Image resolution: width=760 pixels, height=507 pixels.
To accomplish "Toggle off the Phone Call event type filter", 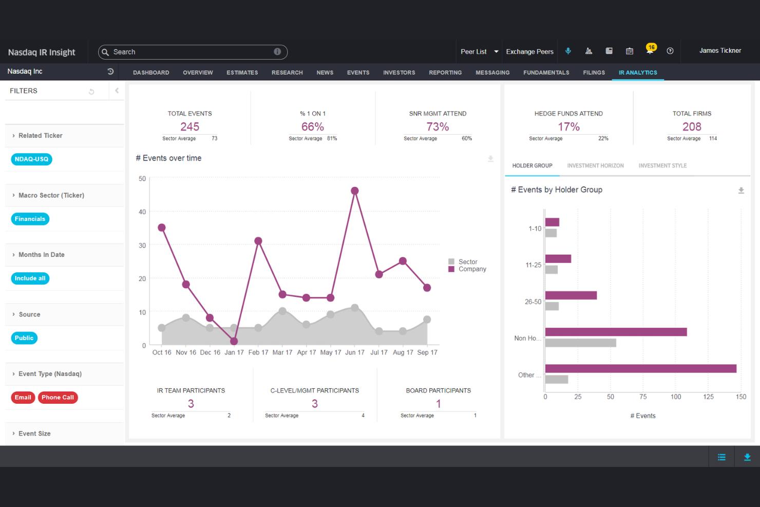I will [58, 397].
